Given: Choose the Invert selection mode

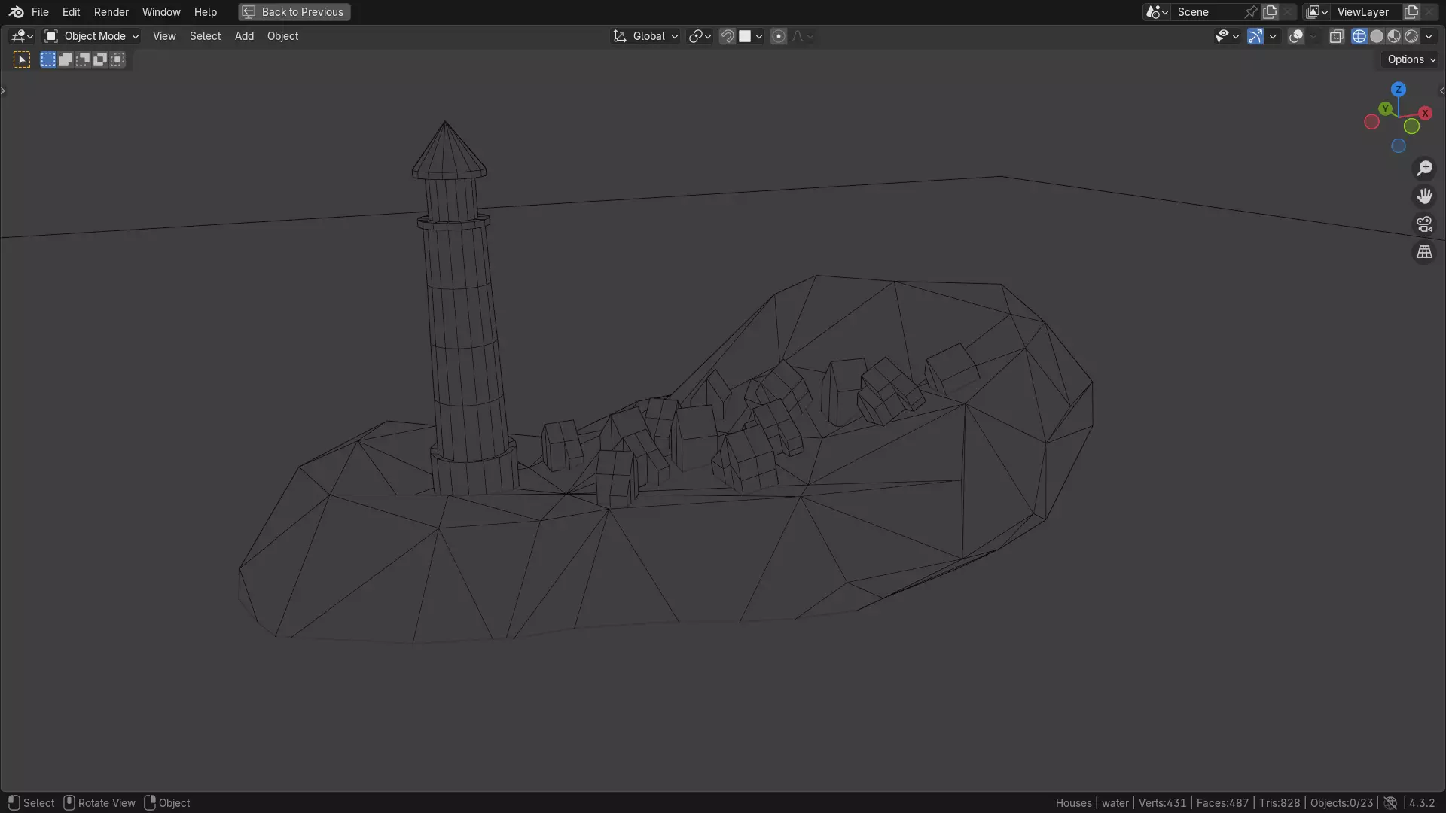Looking at the screenshot, I should tap(100, 59).
